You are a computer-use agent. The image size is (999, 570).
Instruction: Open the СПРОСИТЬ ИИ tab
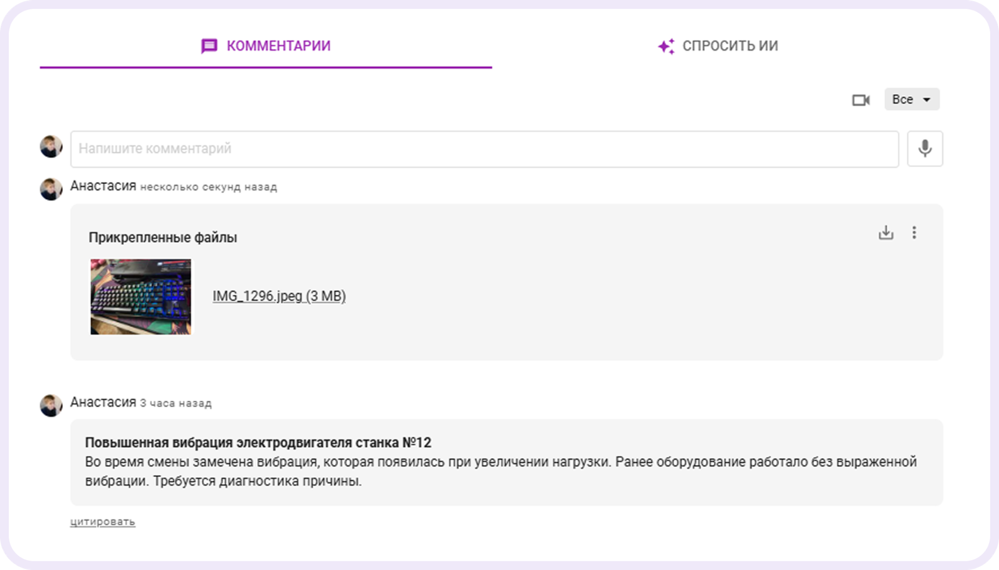pos(718,46)
